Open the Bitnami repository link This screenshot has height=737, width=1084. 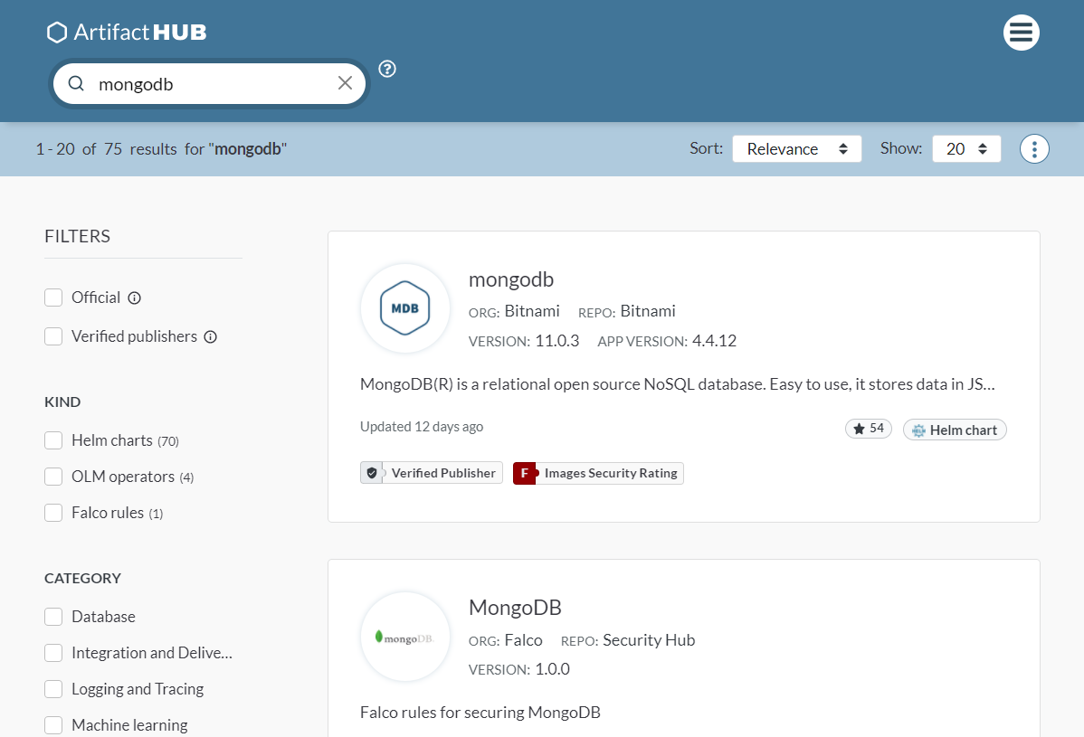(x=648, y=311)
